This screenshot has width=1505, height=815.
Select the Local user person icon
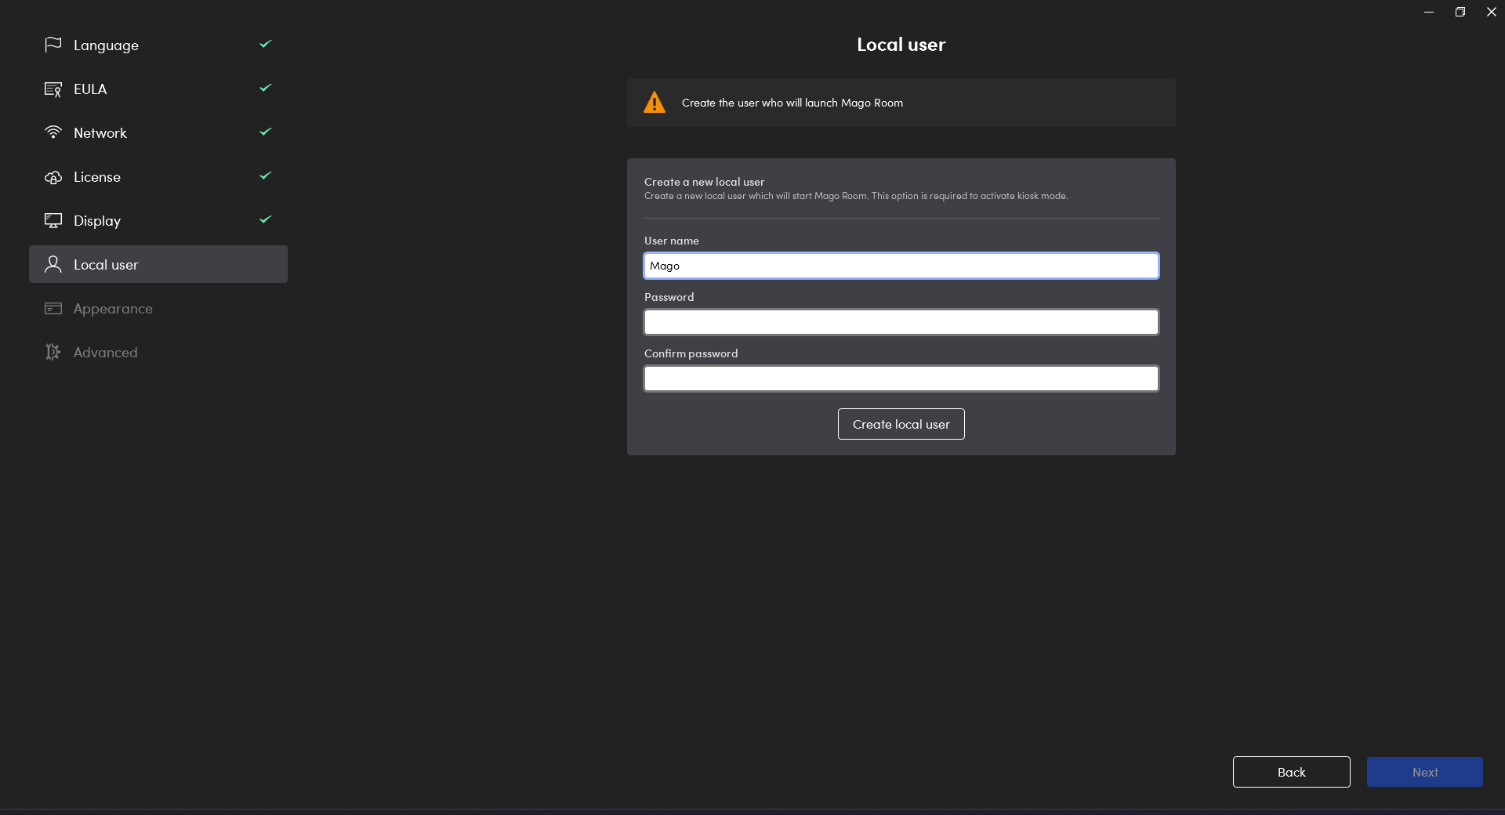[53, 264]
